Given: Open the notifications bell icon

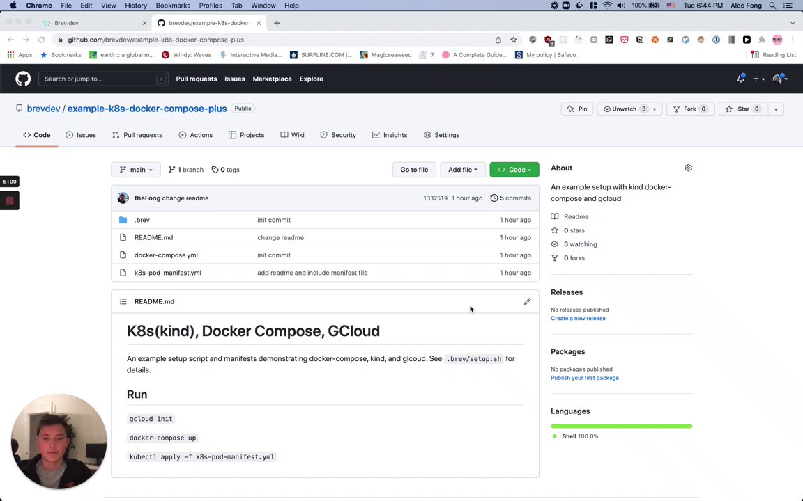Looking at the screenshot, I should [x=740, y=79].
